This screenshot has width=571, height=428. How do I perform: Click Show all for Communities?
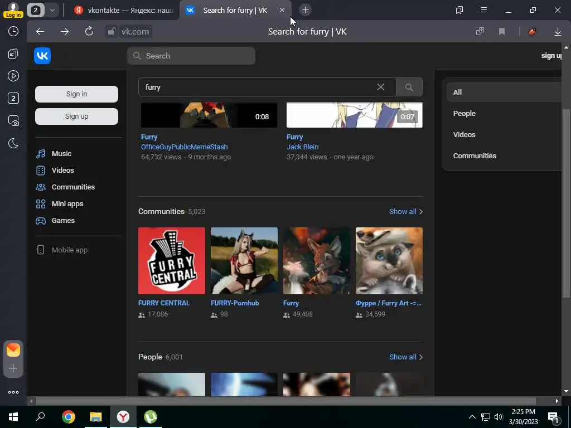point(406,211)
